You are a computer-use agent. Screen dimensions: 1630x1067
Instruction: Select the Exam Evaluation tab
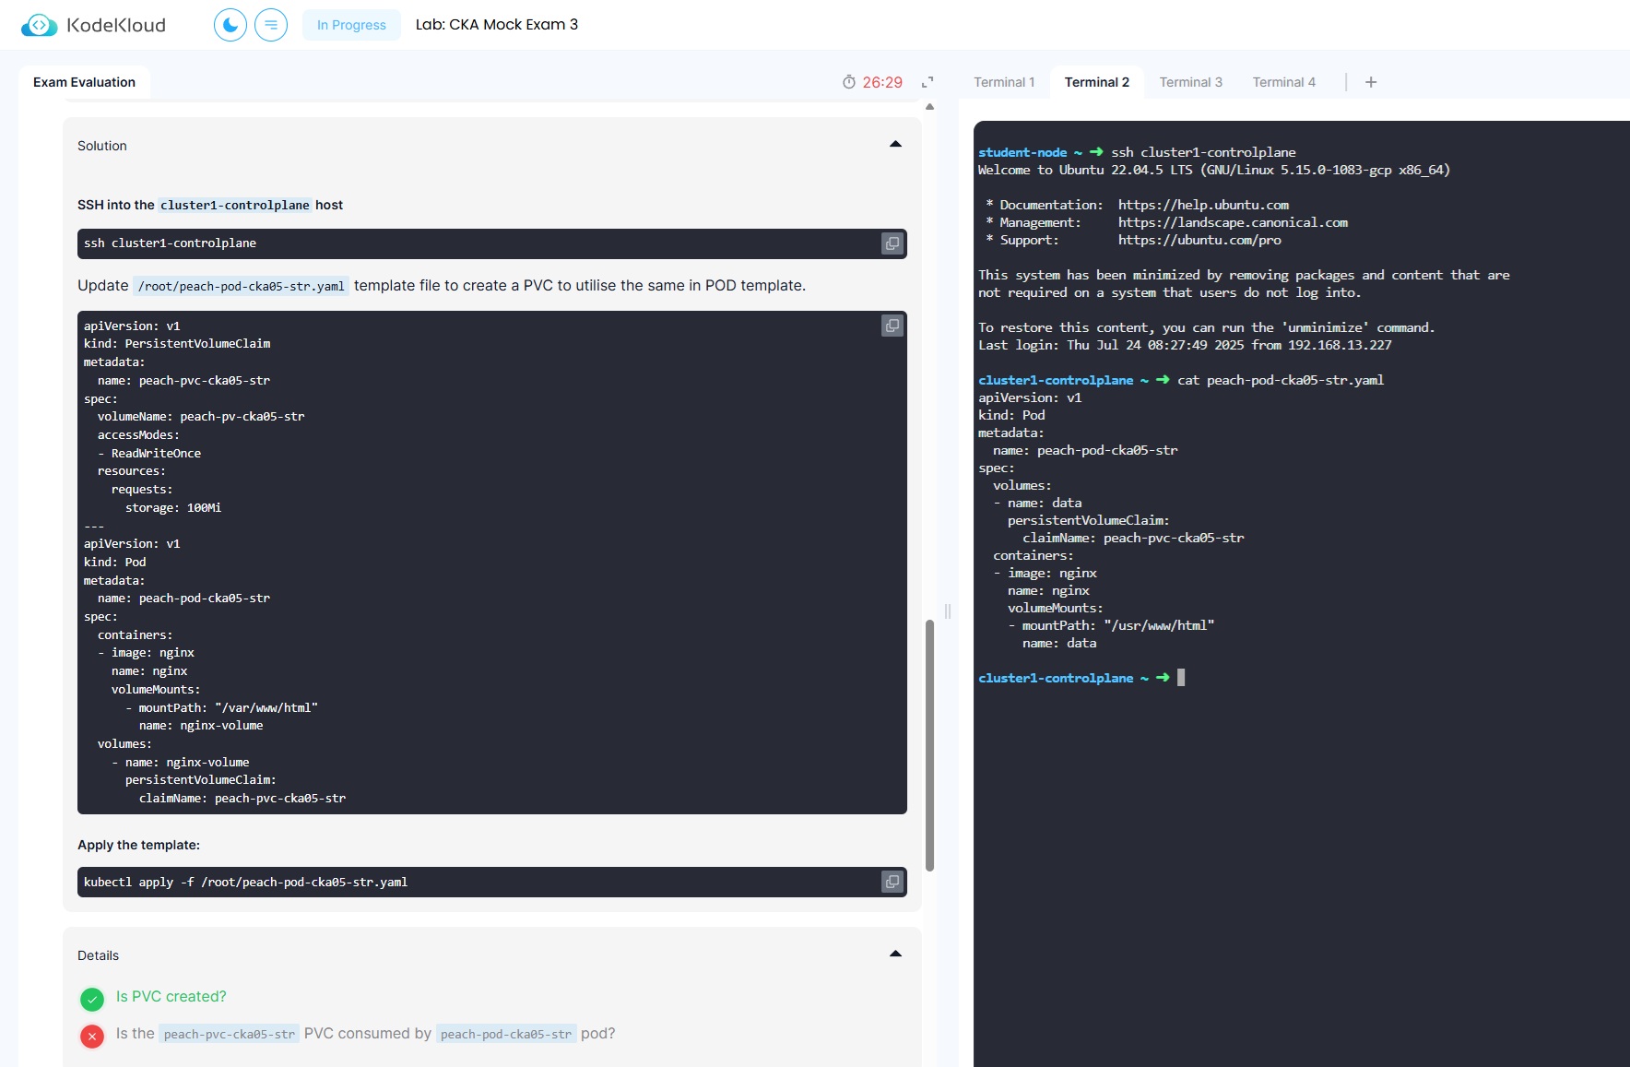pos(85,82)
